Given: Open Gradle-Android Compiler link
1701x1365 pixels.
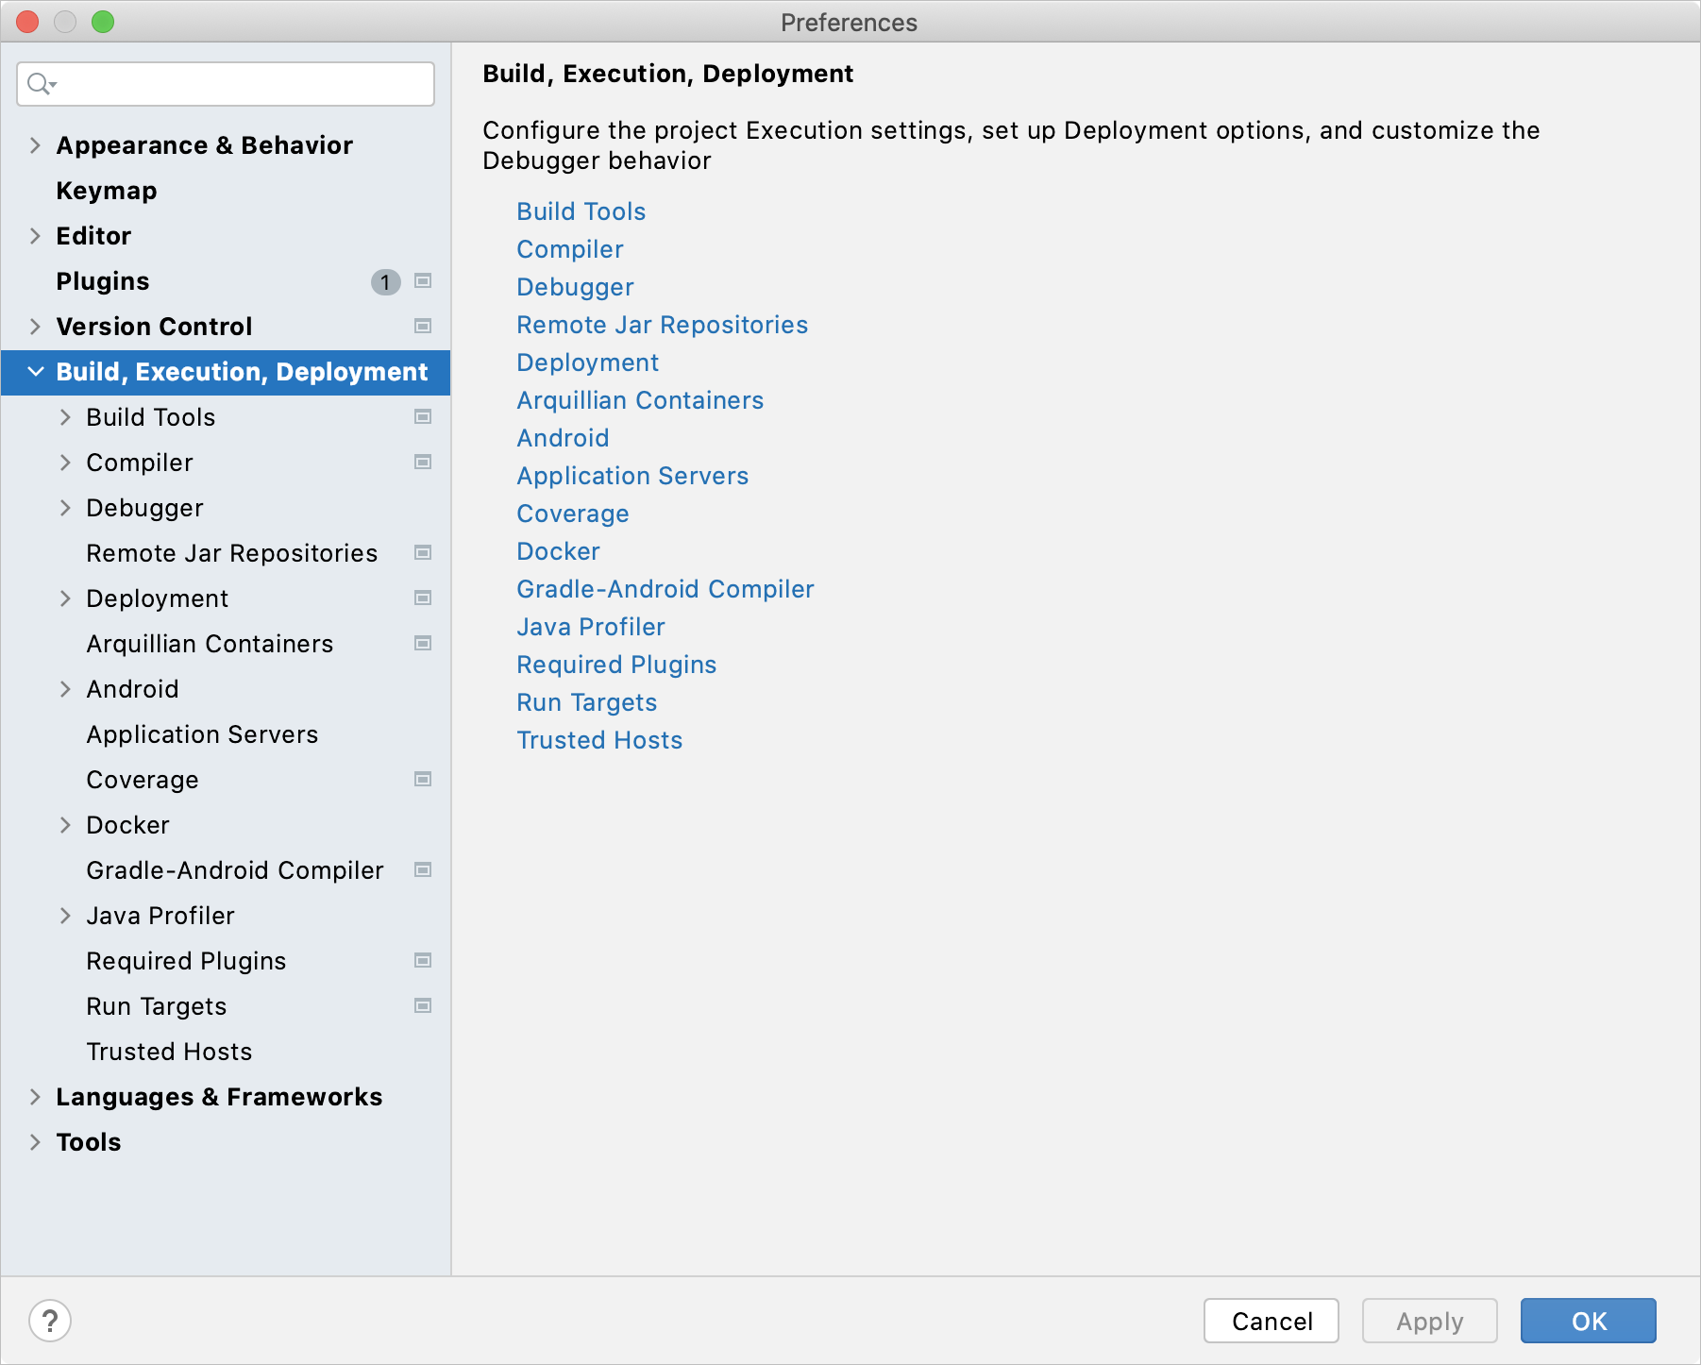Looking at the screenshot, I should pyautogui.click(x=665, y=589).
